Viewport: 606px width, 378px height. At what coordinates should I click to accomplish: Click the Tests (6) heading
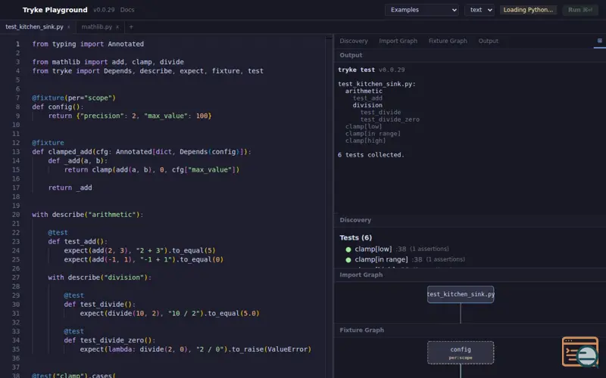tap(355, 238)
